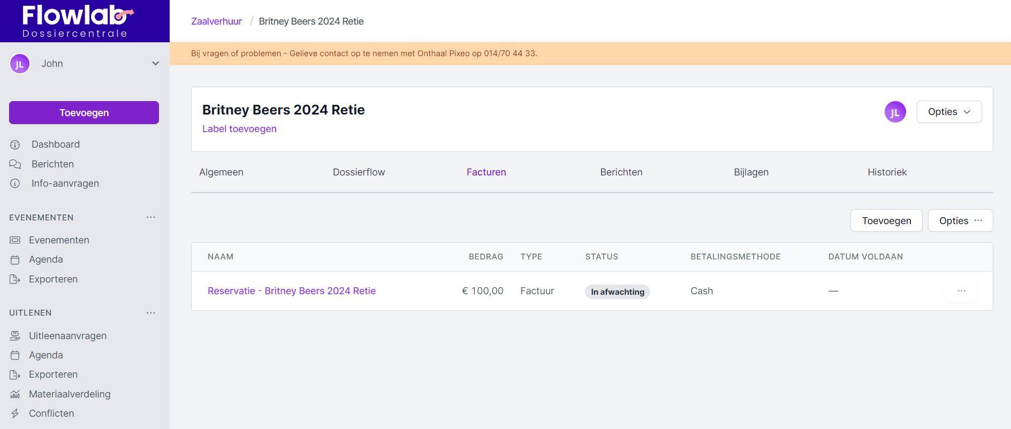Click the Berichten chat bubbles icon
This screenshot has height=429, width=1011.
point(15,164)
